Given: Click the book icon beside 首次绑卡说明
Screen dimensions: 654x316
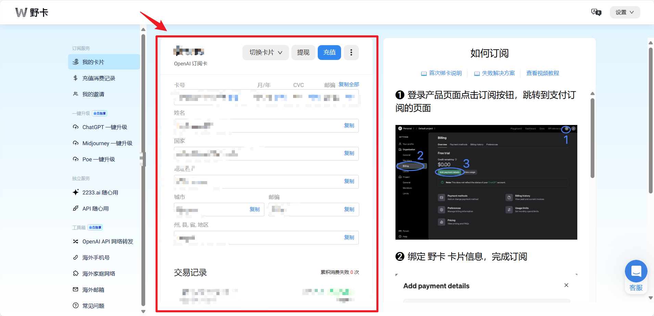Looking at the screenshot, I should (424, 74).
